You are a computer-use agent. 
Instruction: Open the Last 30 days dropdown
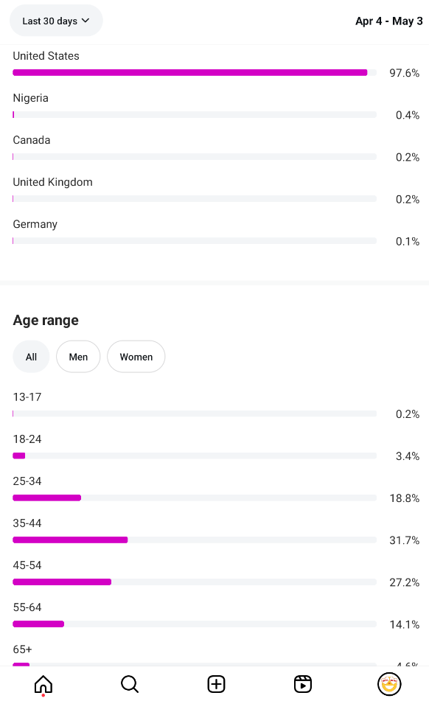56,21
